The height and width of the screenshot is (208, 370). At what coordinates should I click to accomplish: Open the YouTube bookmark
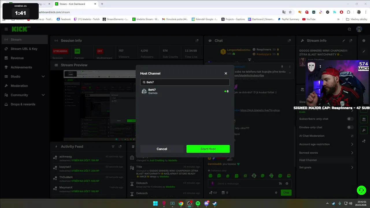tap(309, 19)
